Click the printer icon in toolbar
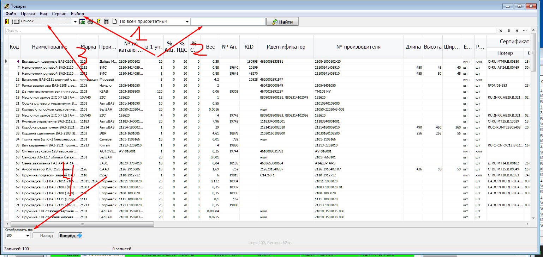The image size is (543, 257). click(x=90, y=21)
